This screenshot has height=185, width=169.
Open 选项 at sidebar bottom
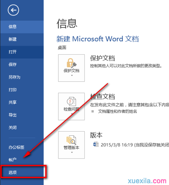22,172
